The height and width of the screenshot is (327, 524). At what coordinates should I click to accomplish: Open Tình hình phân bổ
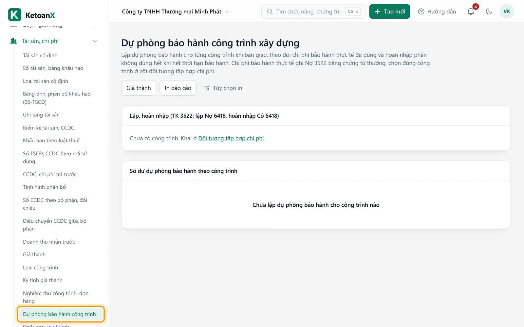pyautogui.click(x=44, y=187)
